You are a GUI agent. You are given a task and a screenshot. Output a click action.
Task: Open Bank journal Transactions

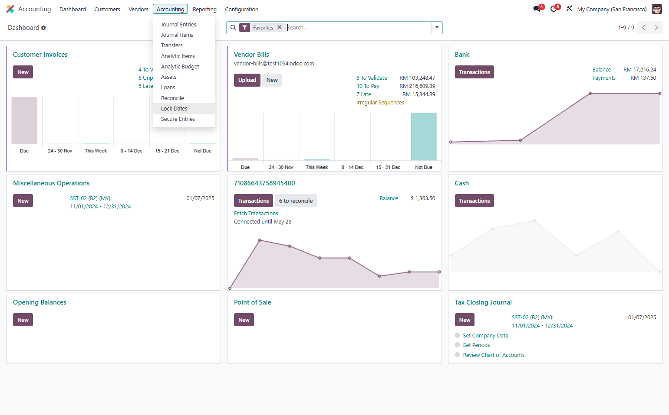[475, 72]
